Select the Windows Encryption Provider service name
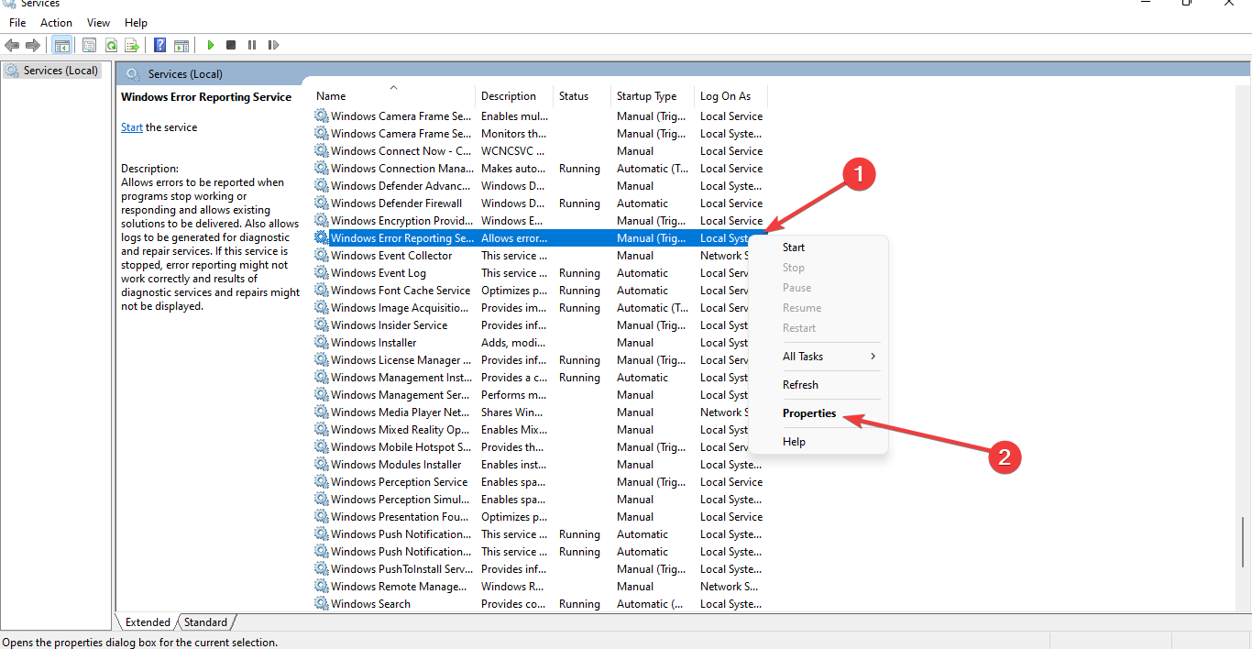This screenshot has width=1252, height=649. (401, 221)
